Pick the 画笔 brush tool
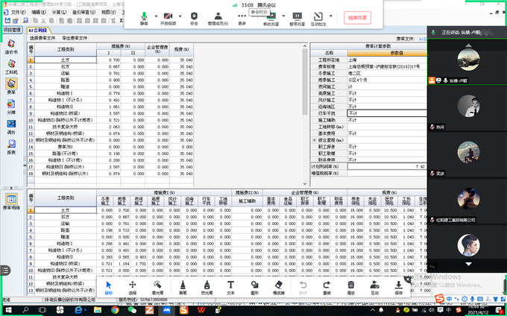Image resolution: width=507 pixels, height=316 pixels. pos(183,287)
